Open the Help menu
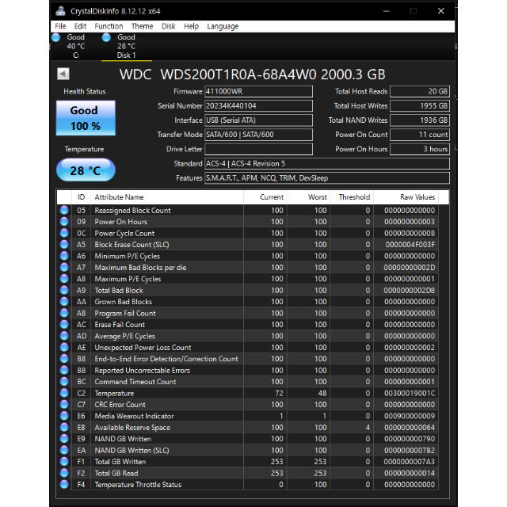The height and width of the screenshot is (507, 507). (191, 26)
